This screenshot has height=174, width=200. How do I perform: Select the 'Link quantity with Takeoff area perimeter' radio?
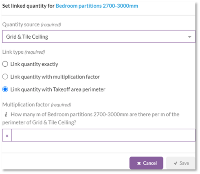point(5,89)
